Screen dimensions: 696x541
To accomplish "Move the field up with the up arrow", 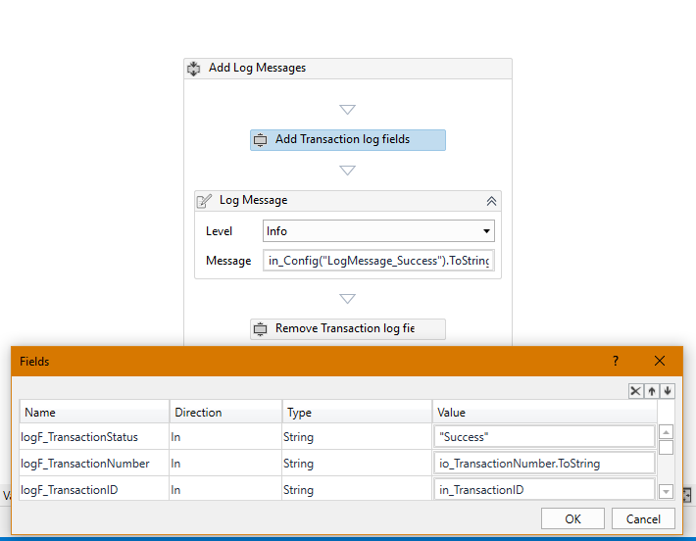I will click(x=652, y=391).
